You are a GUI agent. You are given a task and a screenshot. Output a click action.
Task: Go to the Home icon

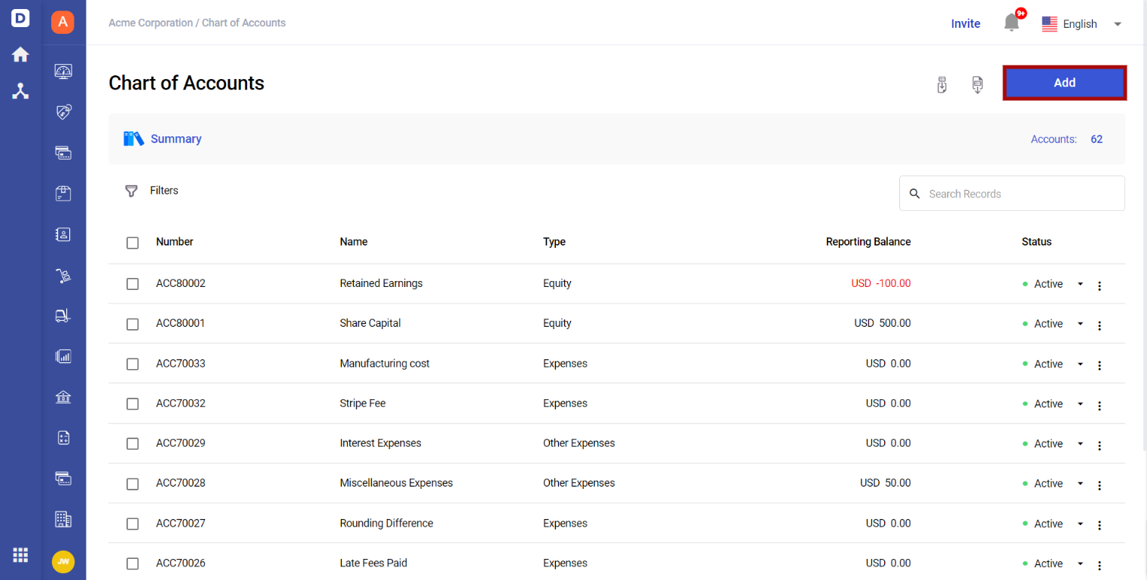coord(20,55)
